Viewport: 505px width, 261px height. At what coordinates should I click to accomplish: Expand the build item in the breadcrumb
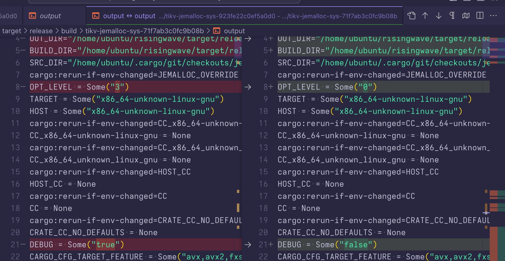(69, 31)
